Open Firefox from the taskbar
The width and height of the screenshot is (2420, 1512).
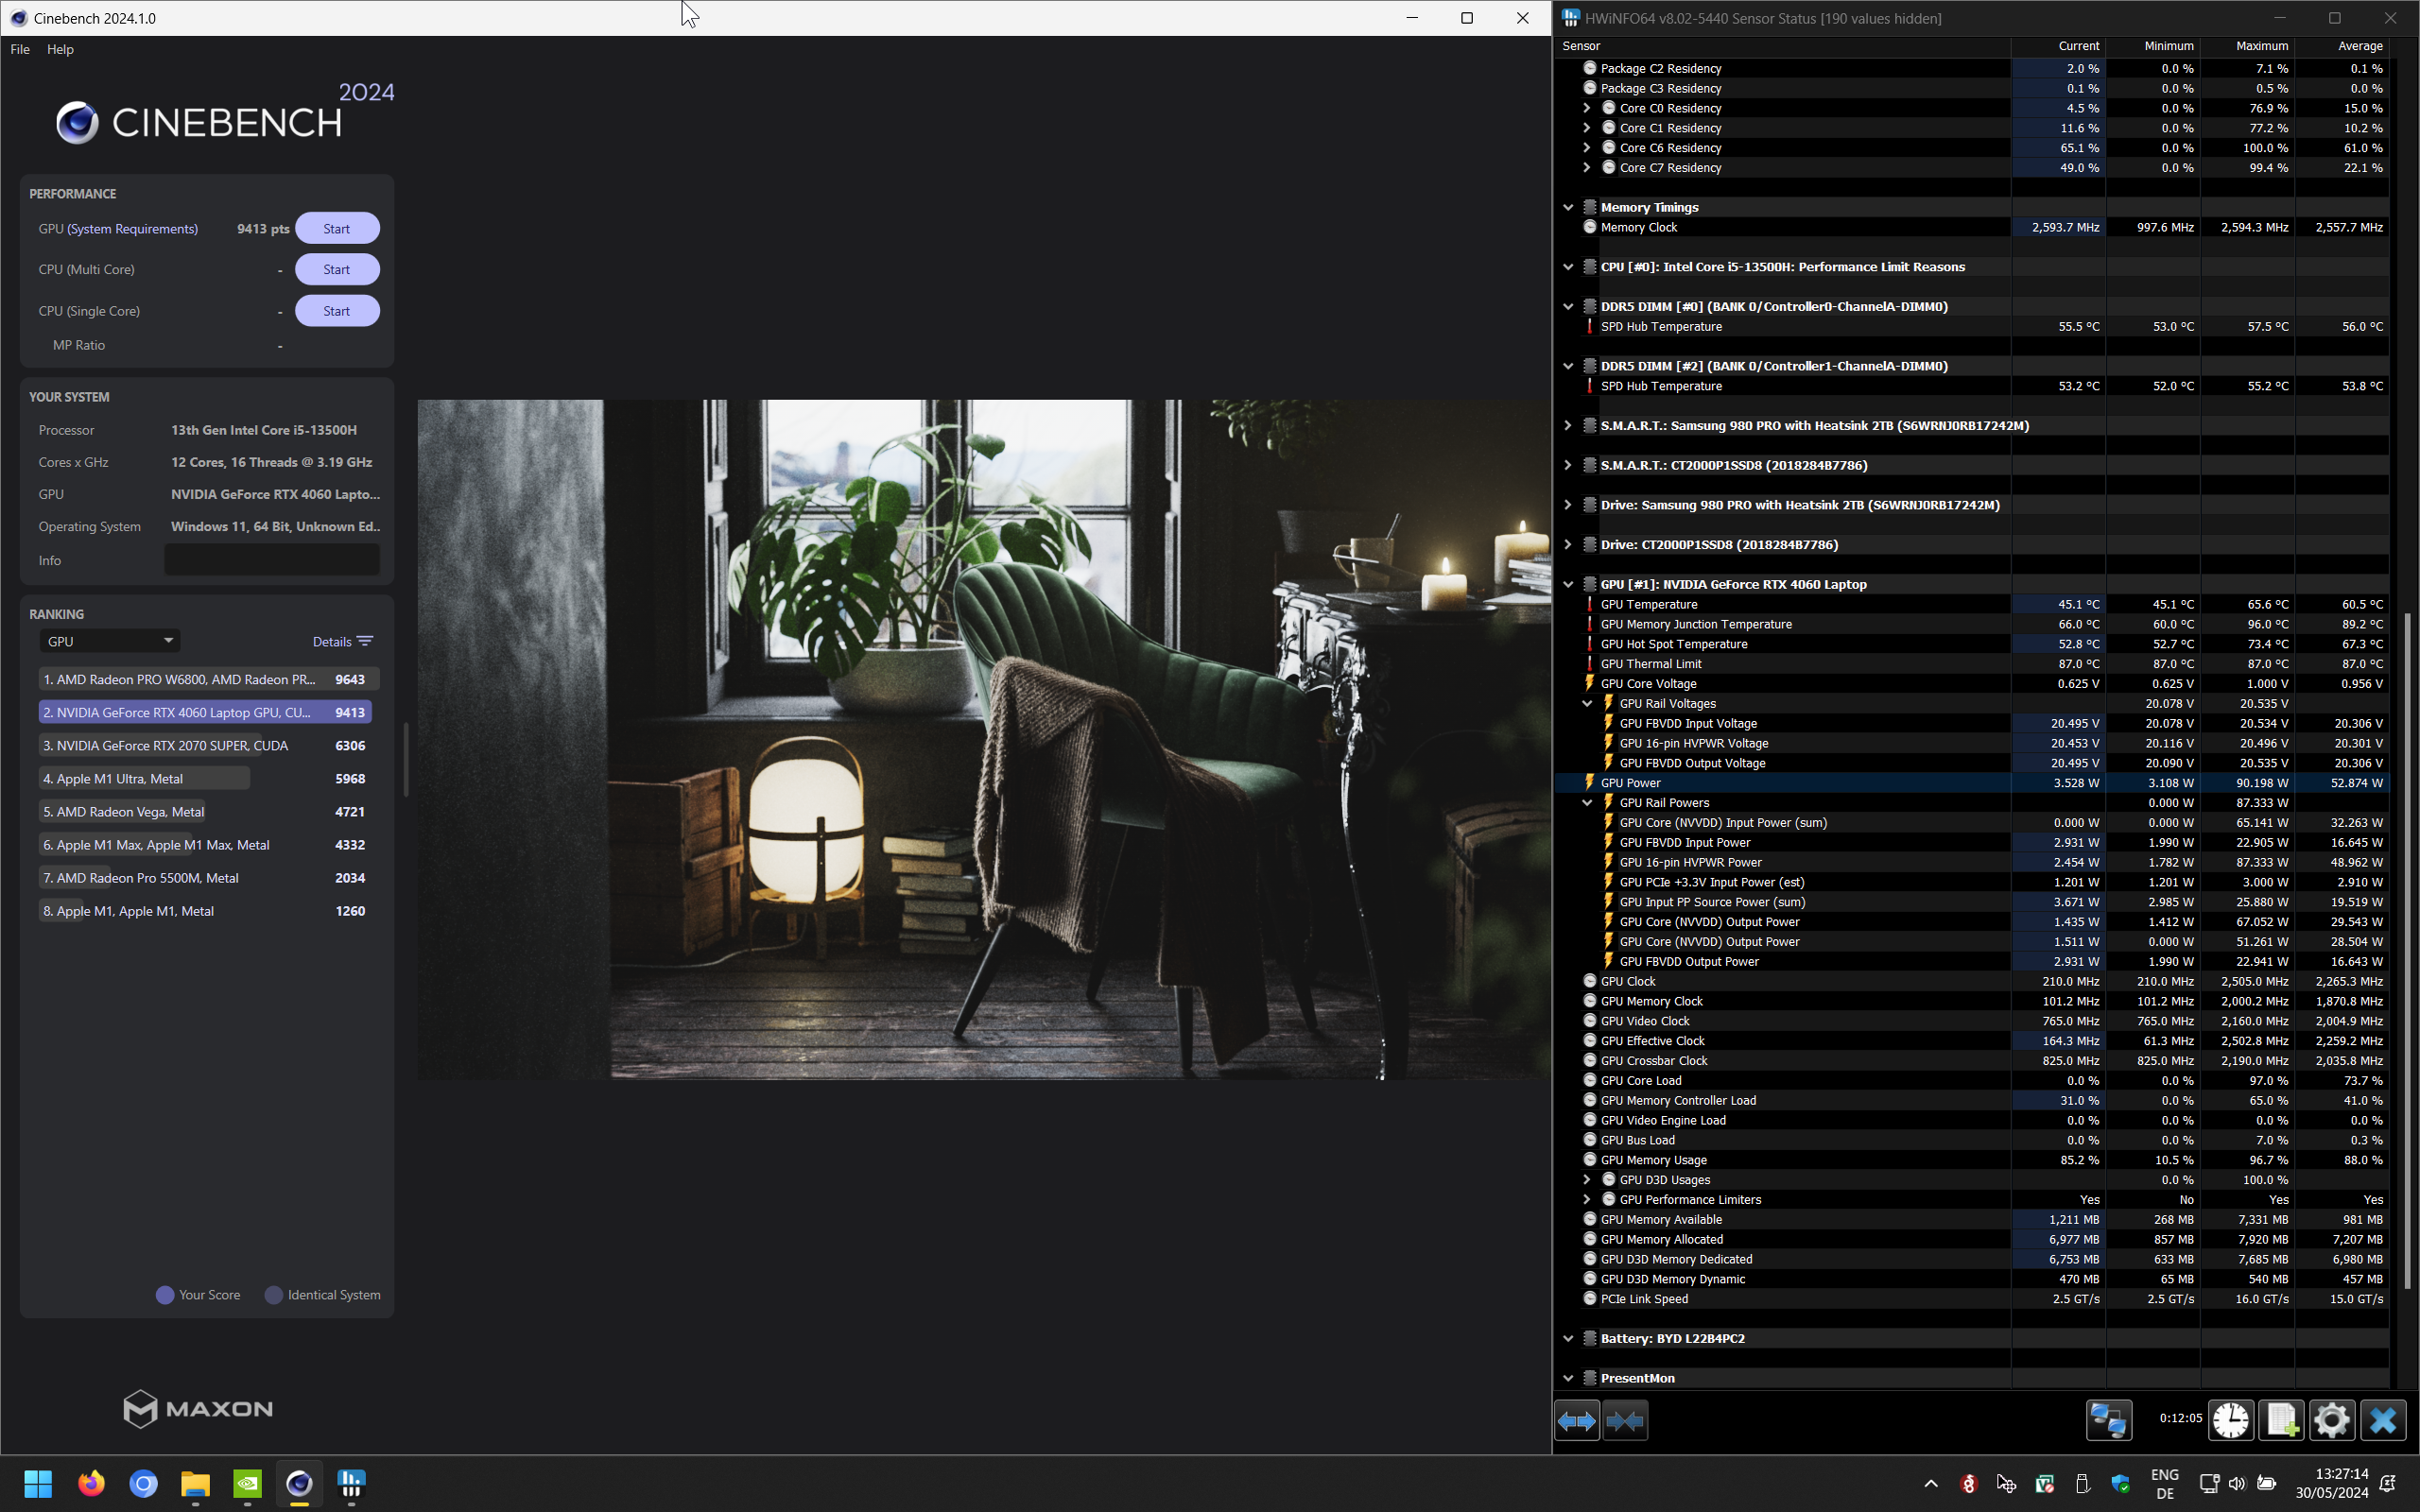point(91,1483)
